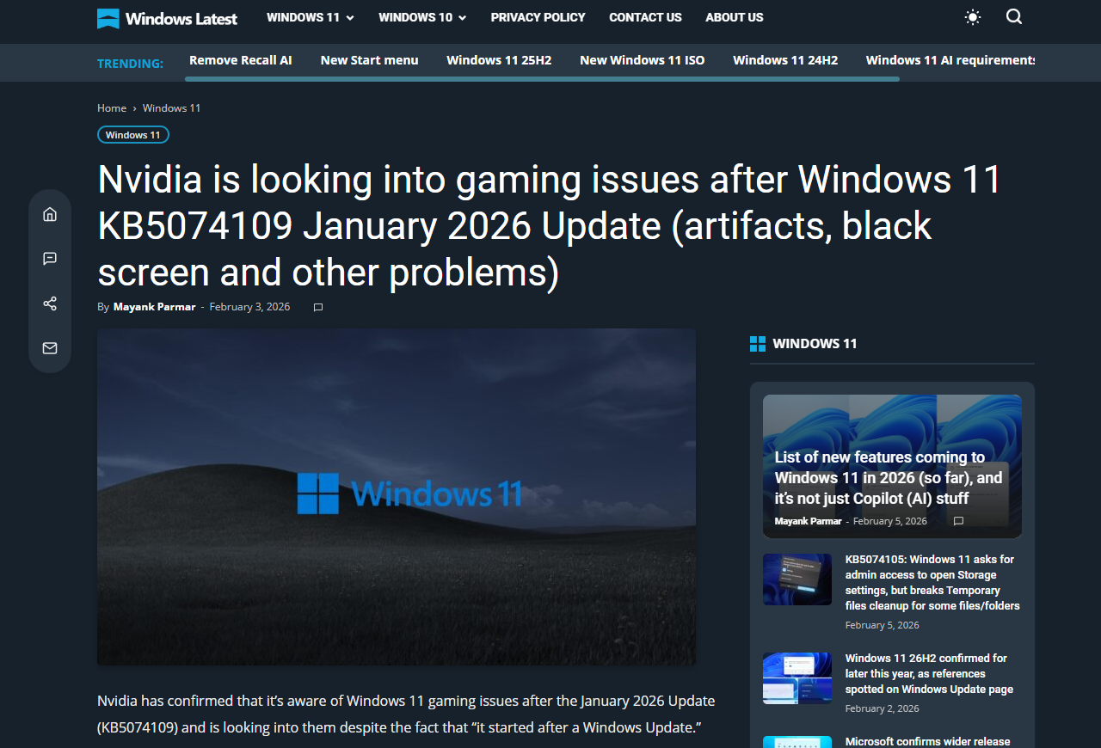Click Windows 11 breadcrumb link

(x=171, y=108)
